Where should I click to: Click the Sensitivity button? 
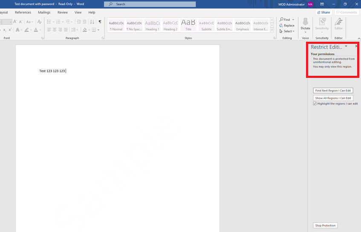322,25
